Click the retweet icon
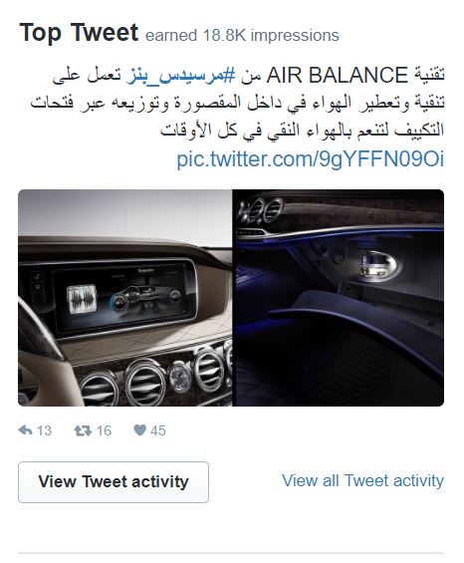464x563 pixels. [83, 430]
